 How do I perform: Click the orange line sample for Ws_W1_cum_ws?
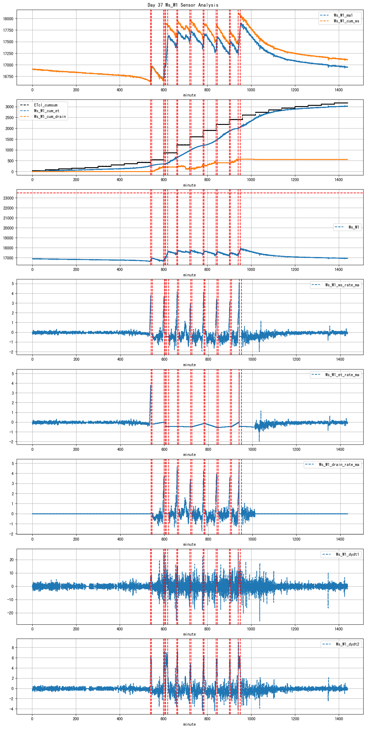pos(324,21)
